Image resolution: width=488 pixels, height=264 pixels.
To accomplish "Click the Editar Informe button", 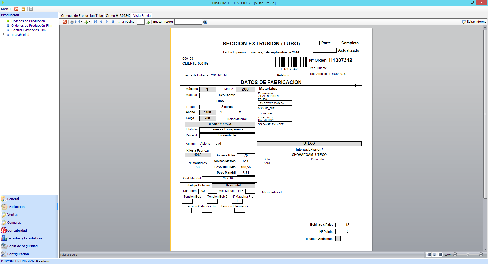I will (474, 22).
